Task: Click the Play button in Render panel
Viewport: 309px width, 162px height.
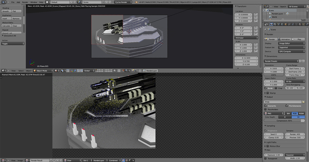Action: coord(298,39)
